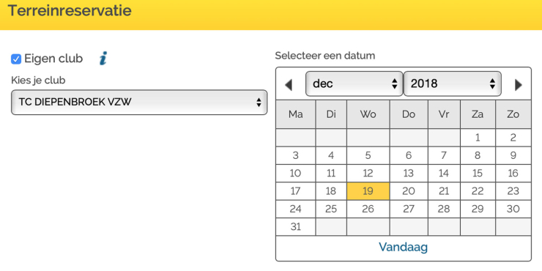
Task: Select December 1 in the calendar
Action: (x=478, y=138)
